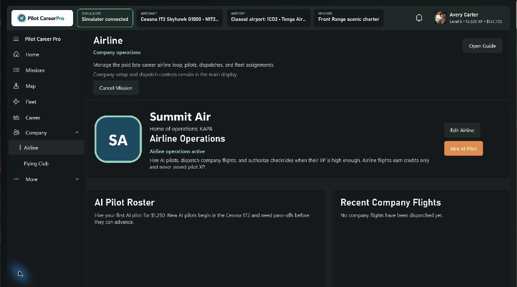Click the Fleet airplane icon

[x=16, y=102]
